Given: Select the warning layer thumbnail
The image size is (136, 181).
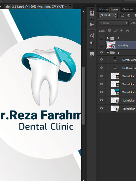Looking at the screenshot, I should 111,45.
